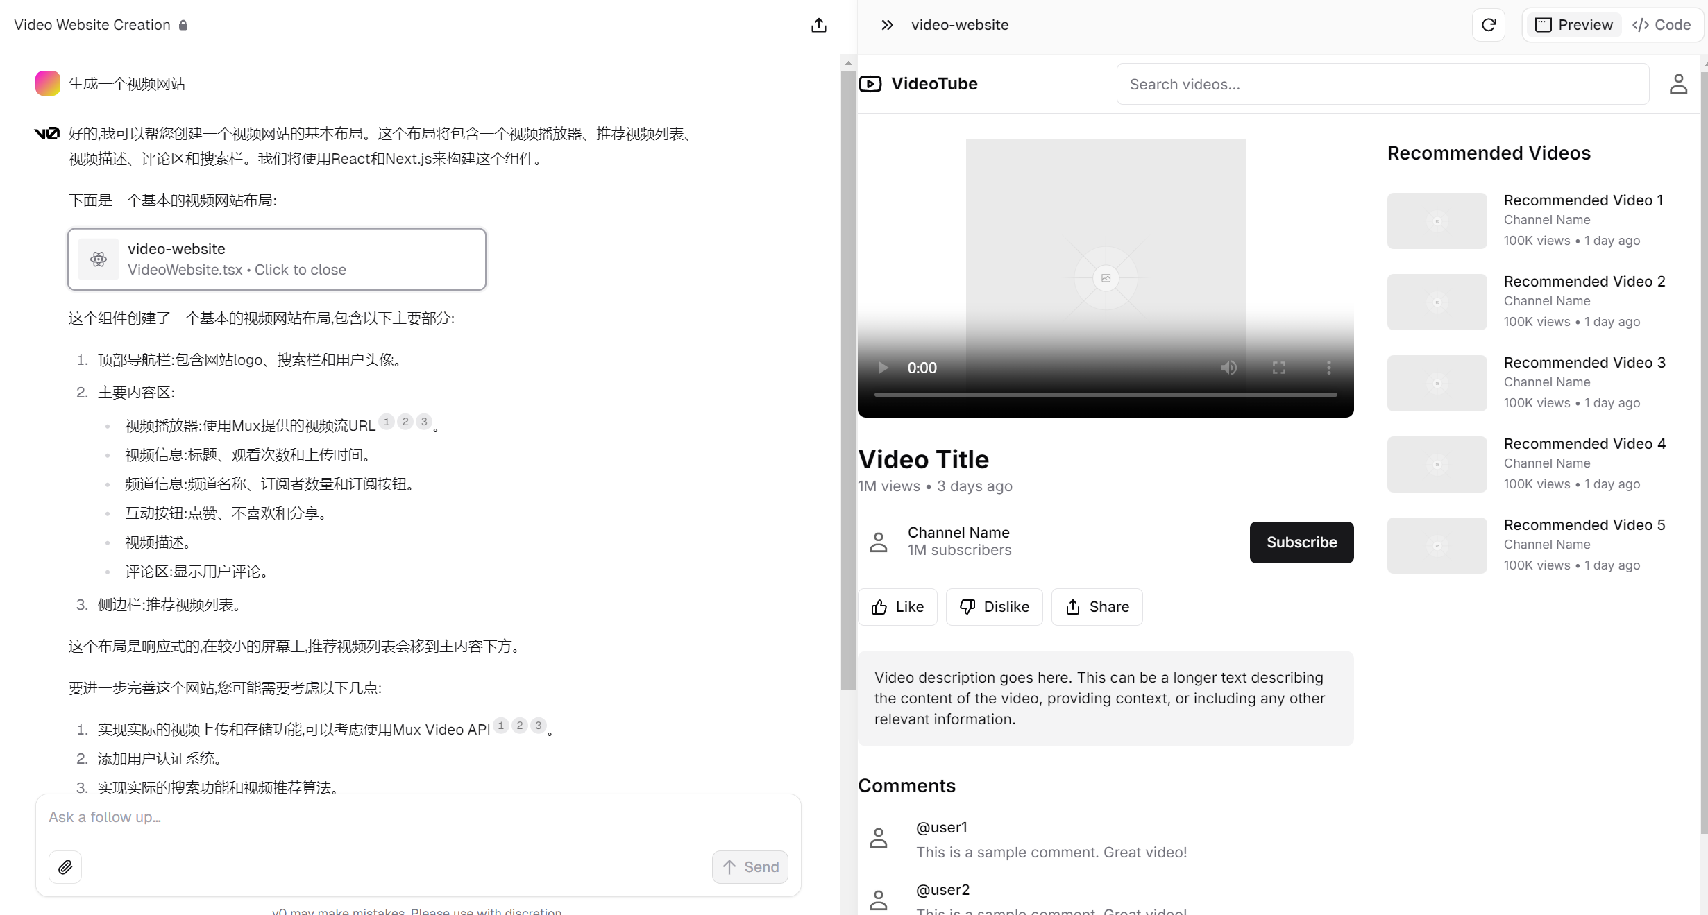The width and height of the screenshot is (1708, 915).
Task: Click the share/export icon in chat header
Action: [x=818, y=26]
